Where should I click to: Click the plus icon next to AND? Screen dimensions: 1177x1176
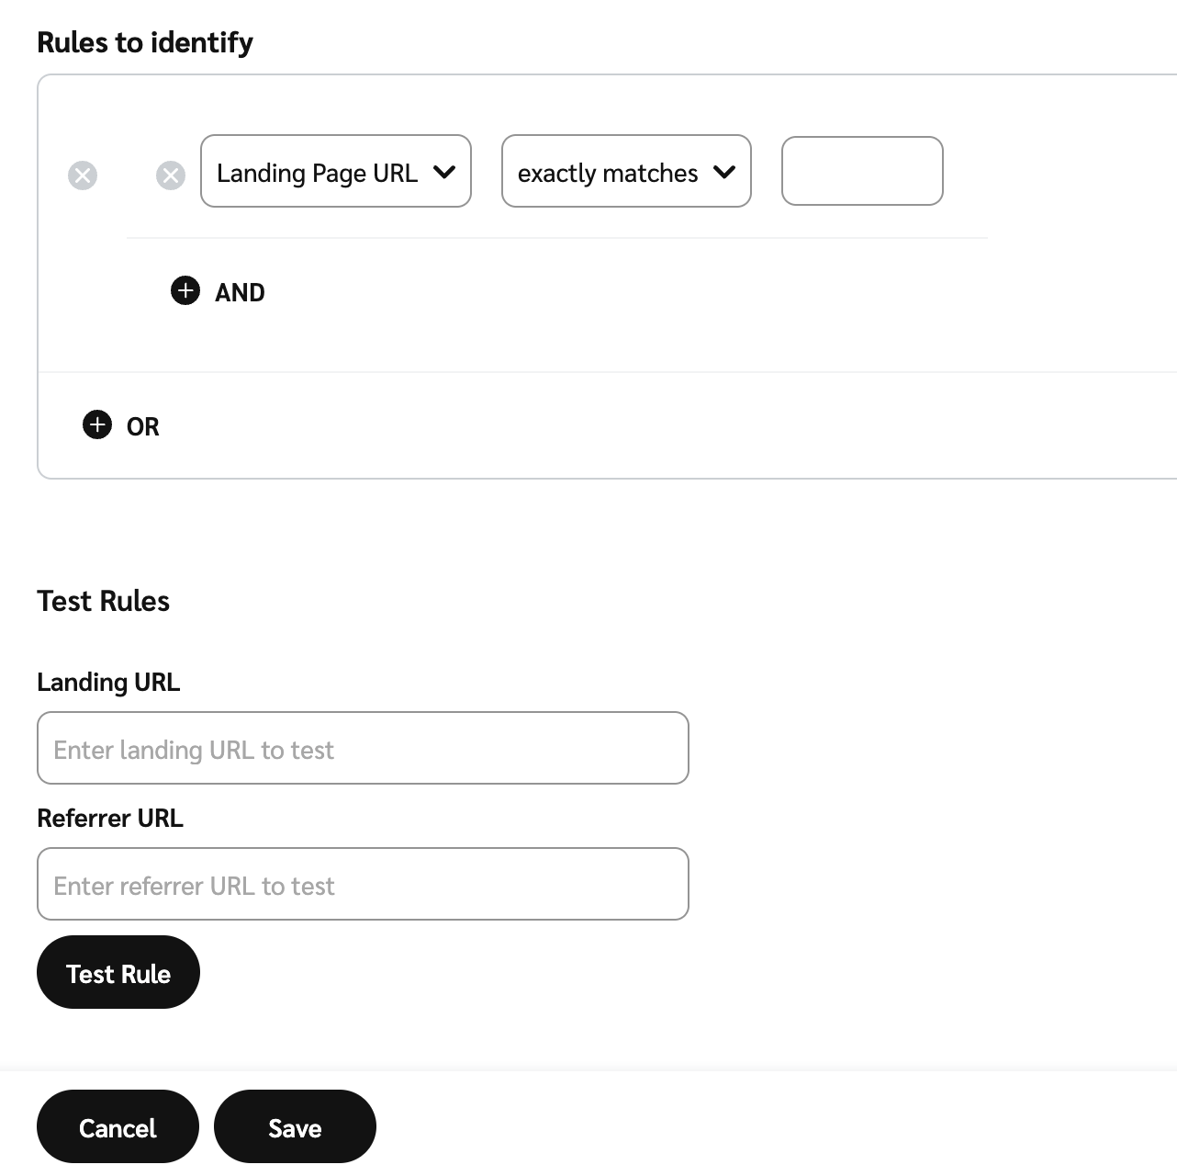[185, 291]
